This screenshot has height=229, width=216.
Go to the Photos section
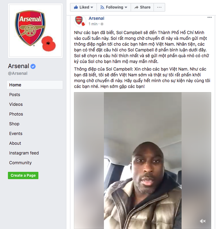tap(16, 114)
